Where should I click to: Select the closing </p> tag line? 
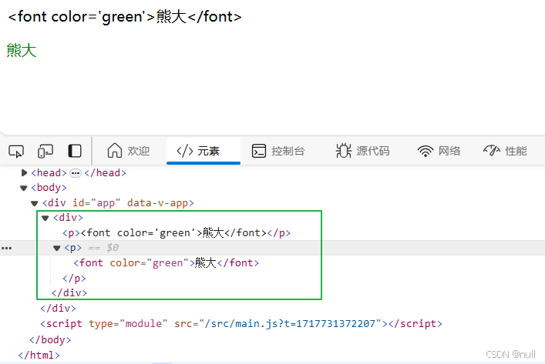pos(74,279)
